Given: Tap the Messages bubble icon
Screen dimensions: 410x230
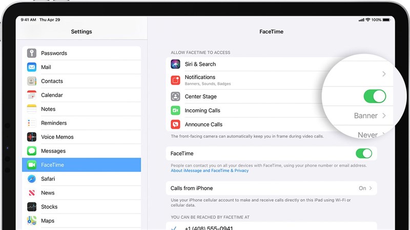Looking at the screenshot, I should (32, 151).
